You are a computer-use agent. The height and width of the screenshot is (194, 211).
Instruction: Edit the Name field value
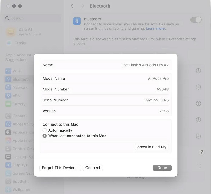[145, 65]
